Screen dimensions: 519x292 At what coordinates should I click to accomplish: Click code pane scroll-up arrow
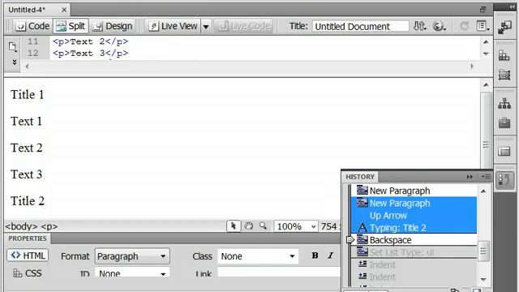tap(486, 42)
